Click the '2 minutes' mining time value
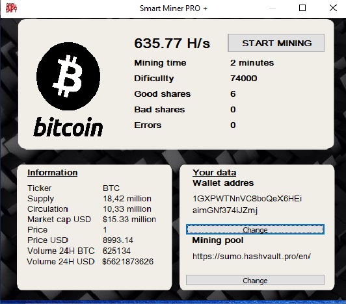This screenshot has height=304, width=346. pos(252,63)
